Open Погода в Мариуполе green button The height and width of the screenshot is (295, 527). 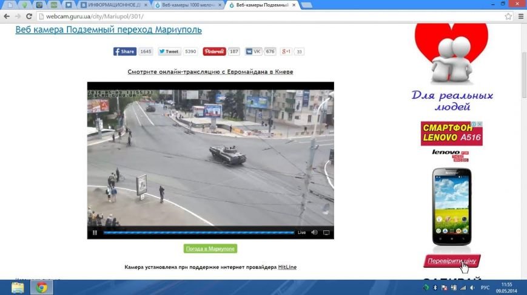(210, 249)
